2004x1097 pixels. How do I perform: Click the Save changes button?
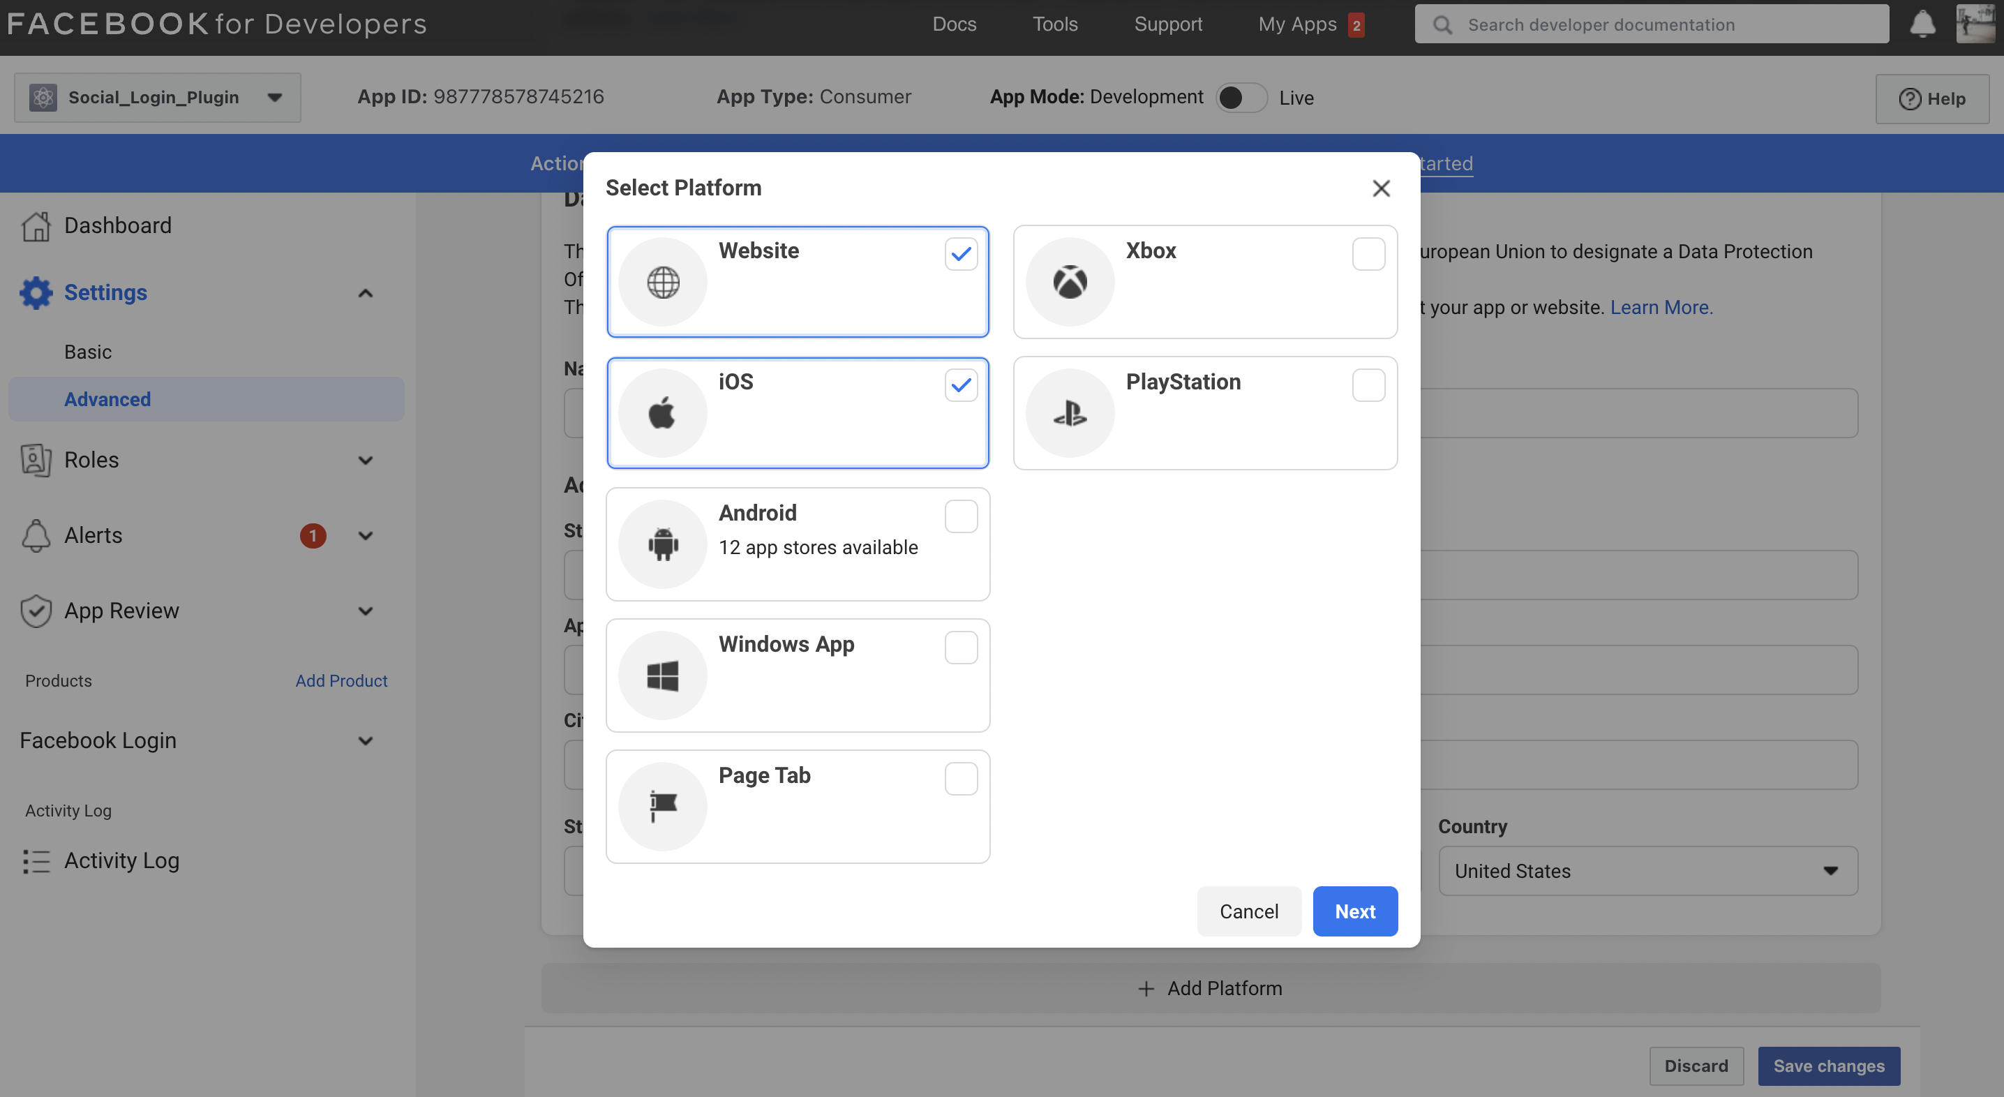pyautogui.click(x=1829, y=1066)
